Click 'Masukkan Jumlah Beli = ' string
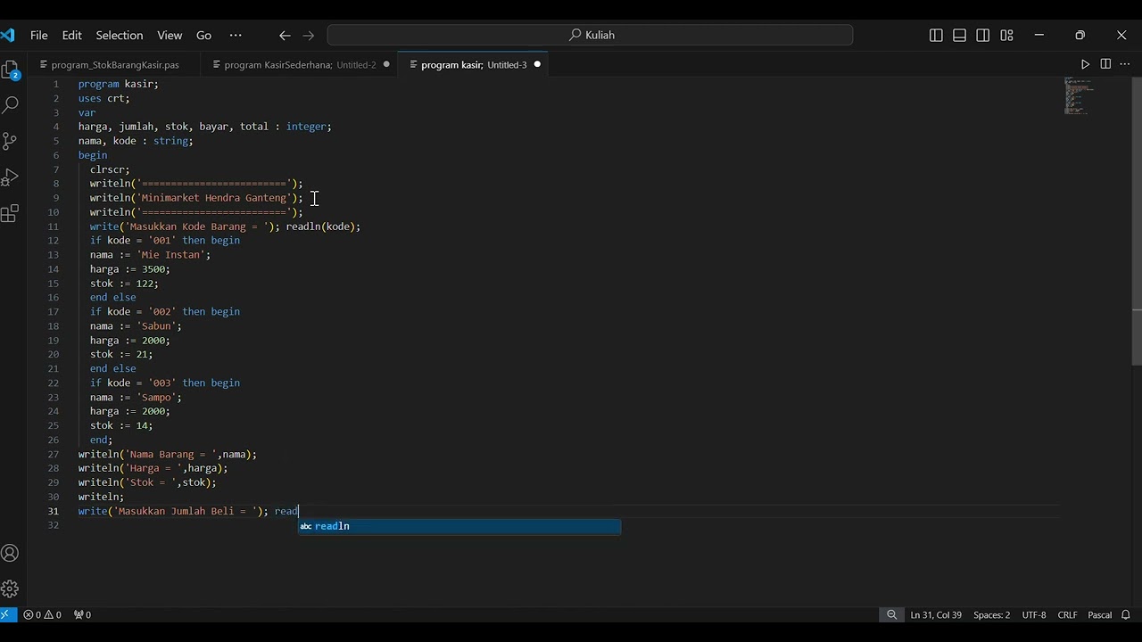 pos(185,512)
